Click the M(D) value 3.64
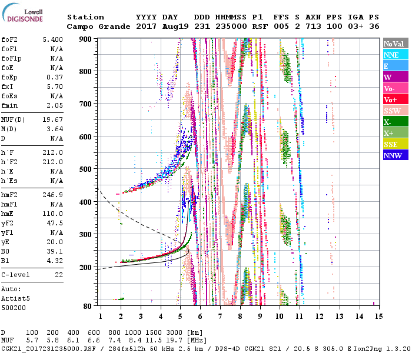This screenshot has width=412, height=353. coord(55,129)
